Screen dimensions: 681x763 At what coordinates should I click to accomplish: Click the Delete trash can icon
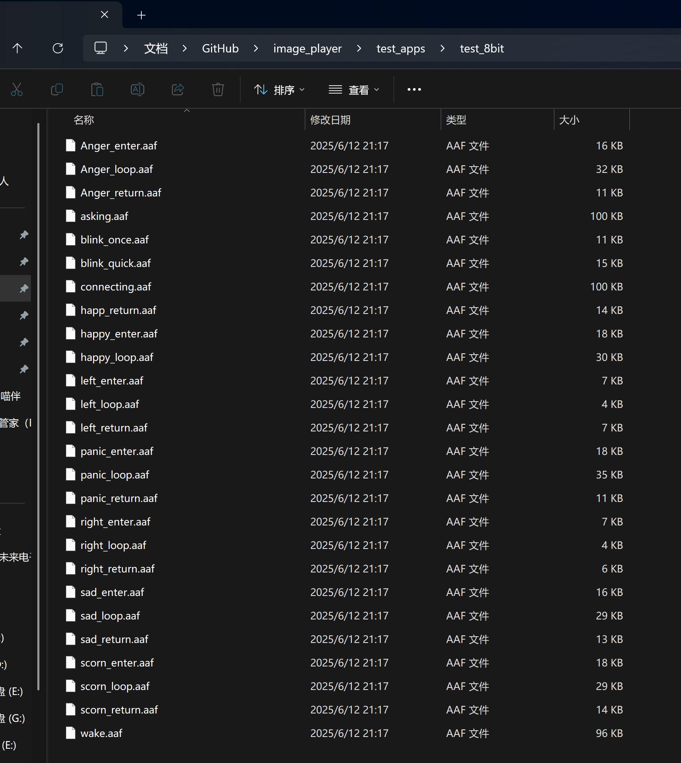pos(218,89)
